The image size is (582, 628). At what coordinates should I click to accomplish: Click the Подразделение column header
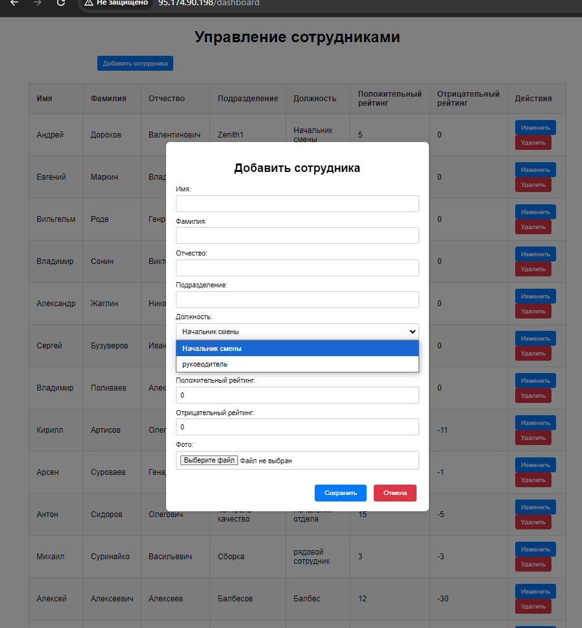[x=247, y=98]
